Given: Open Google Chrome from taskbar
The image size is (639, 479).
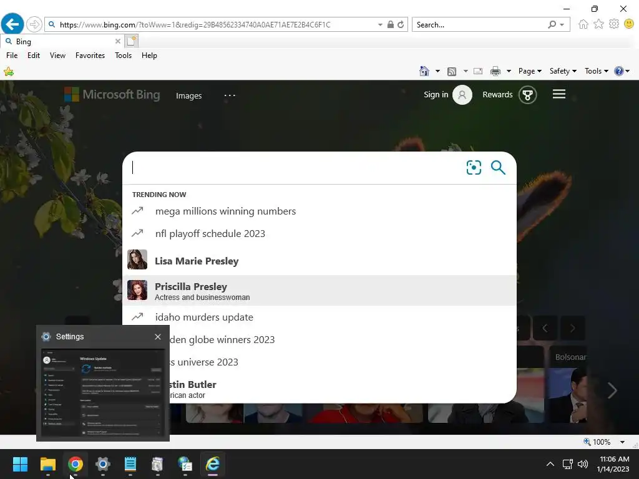Looking at the screenshot, I should 76,464.
